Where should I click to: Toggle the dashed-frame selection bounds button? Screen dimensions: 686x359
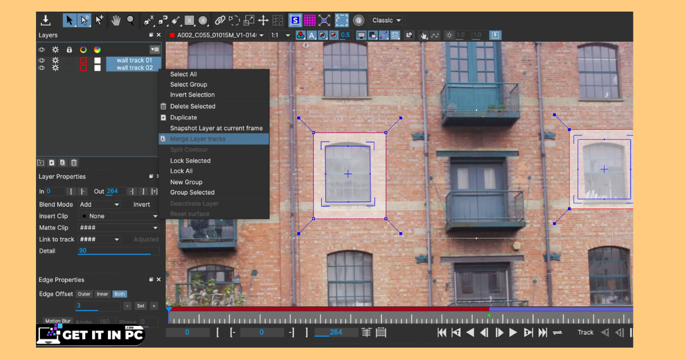pos(342,21)
